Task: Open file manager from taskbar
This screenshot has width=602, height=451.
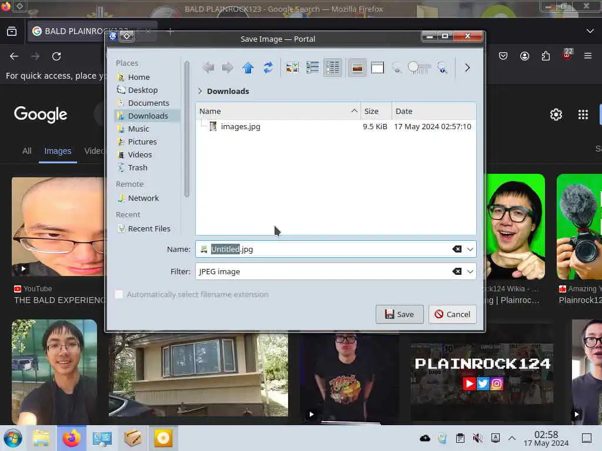Action: [x=41, y=438]
